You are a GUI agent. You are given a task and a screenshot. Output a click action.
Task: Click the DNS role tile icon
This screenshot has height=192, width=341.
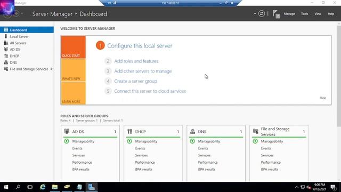coord(192,131)
